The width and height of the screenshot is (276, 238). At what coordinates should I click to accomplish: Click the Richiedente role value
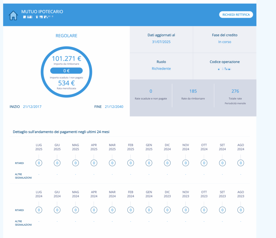[x=161, y=68]
